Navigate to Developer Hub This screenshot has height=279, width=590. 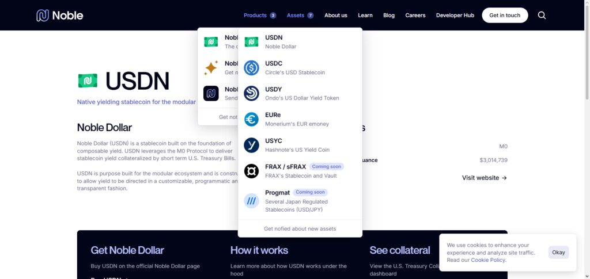coord(455,16)
